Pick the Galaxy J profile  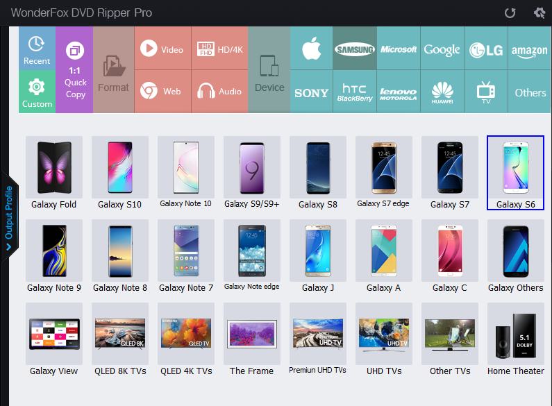coord(318,256)
